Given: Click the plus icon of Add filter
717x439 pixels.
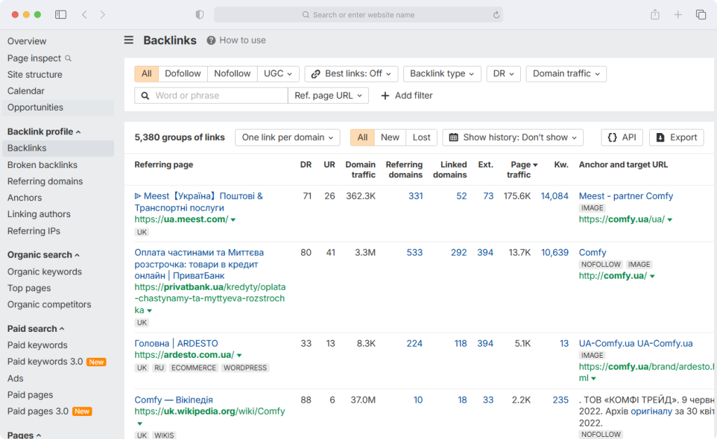Looking at the screenshot, I should pyautogui.click(x=385, y=96).
